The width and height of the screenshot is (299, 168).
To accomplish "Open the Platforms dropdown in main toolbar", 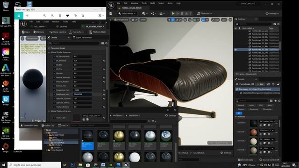I will click(x=205, y=14).
